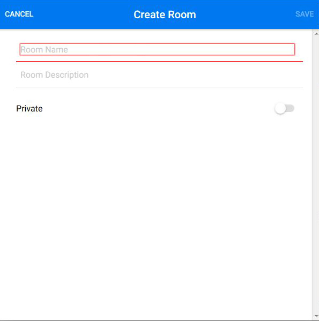Image resolution: width=319 pixels, height=321 pixels.
Task: Enable private mode for the room
Action: coord(284,108)
